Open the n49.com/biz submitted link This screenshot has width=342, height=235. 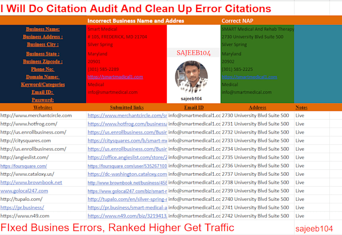pos(127,216)
